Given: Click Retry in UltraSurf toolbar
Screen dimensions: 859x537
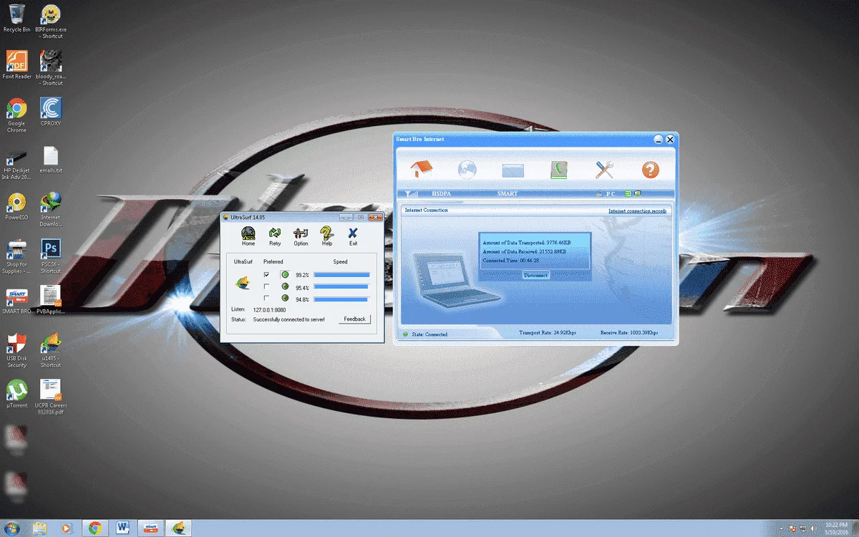Looking at the screenshot, I should (275, 236).
